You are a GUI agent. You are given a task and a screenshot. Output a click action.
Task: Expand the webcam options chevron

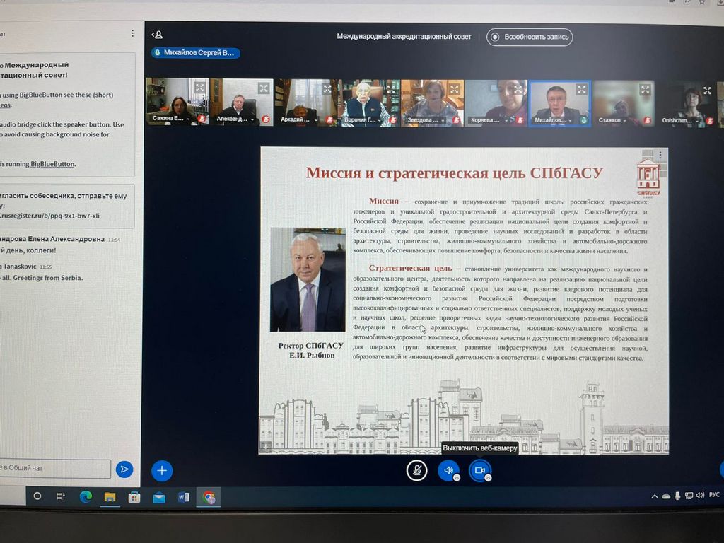(x=489, y=477)
